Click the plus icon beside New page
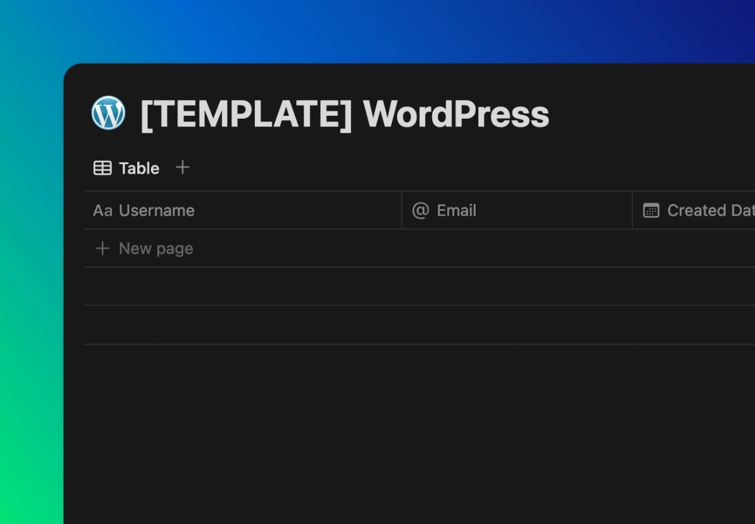Viewport: 755px width, 524px height. coord(102,248)
